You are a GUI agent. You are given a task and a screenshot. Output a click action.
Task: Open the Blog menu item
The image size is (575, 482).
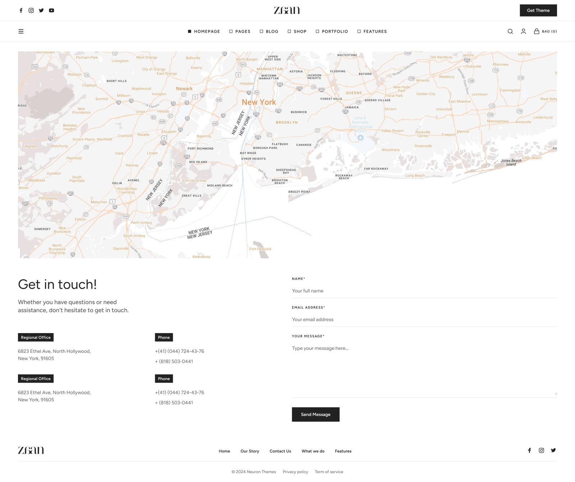coord(269,32)
